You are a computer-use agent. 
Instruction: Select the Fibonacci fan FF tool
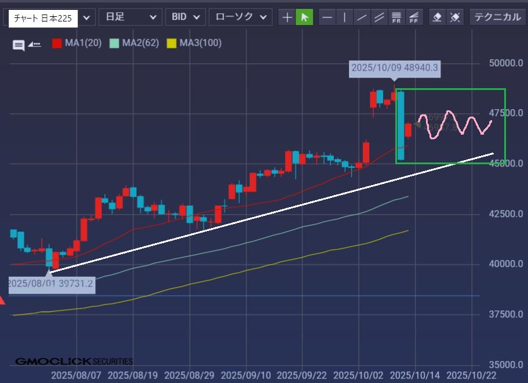[x=414, y=17]
